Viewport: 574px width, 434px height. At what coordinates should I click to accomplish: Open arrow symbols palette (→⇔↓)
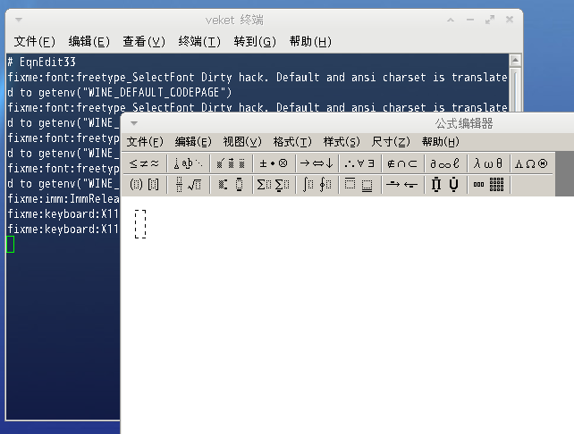(x=317, y=163)
